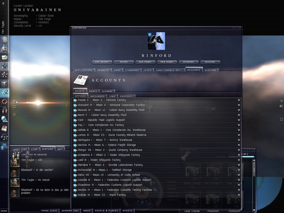This screenshot has width=284, height=213.
Task: Click the ring-shaped icon in sidebar
Action: pyautogui.click(x=4, y=102)
